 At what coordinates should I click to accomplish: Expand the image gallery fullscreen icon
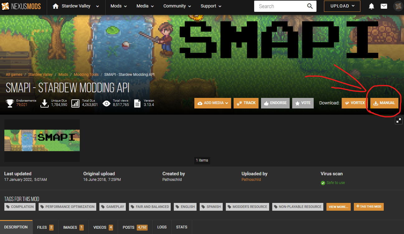399,121
